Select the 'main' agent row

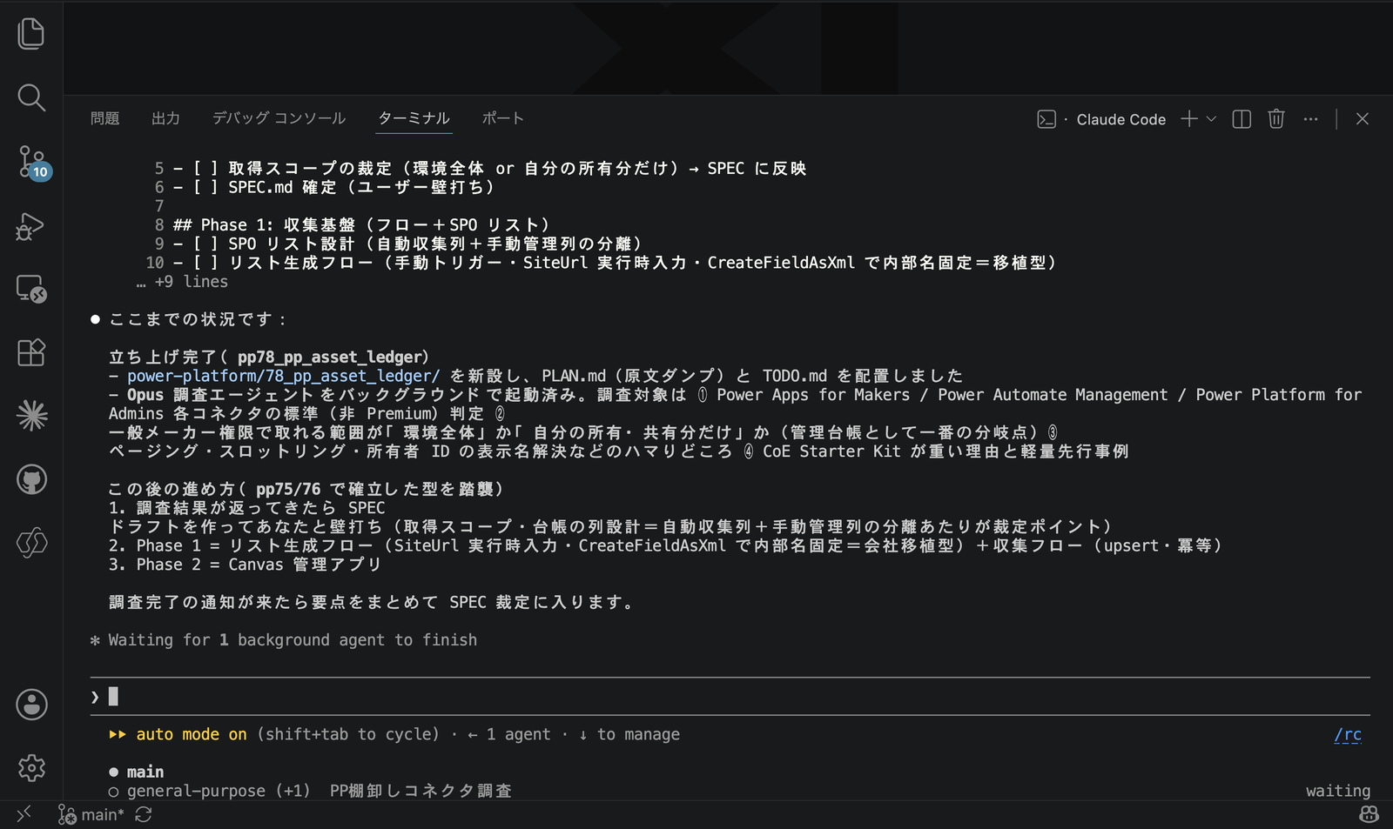(137, 772)
